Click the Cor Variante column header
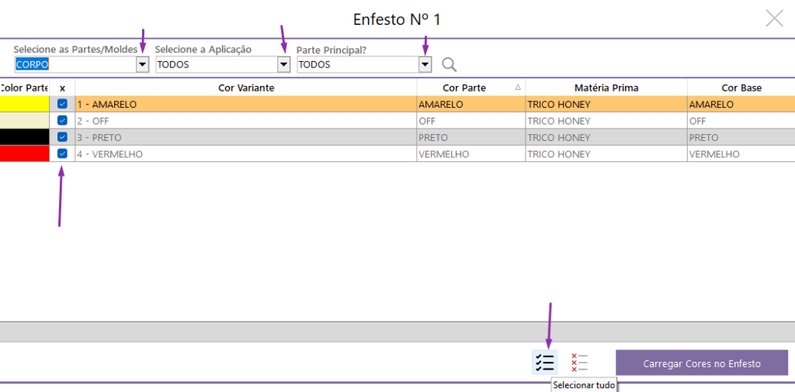 [x=246, y=88]
